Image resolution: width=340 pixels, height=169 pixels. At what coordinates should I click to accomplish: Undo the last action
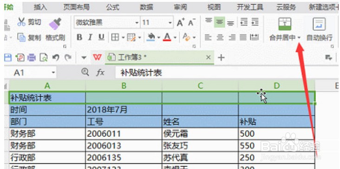(x=56, y=58)
